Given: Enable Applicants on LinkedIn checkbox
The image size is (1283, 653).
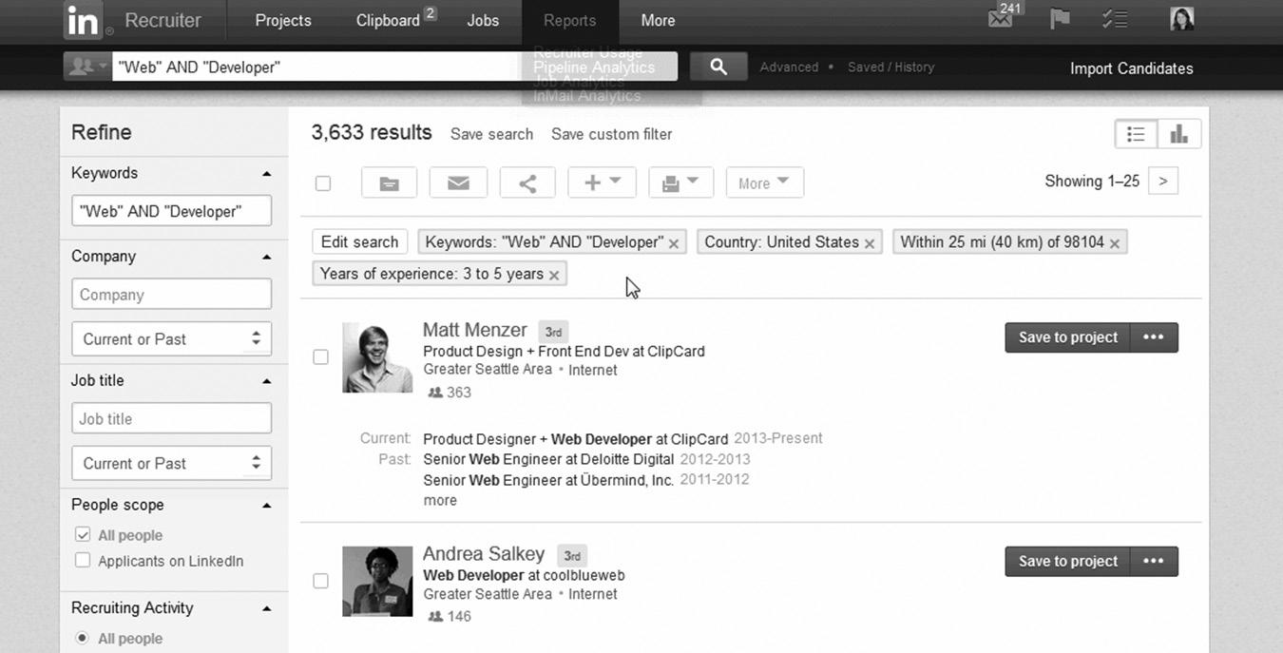Looking at the screenshot, I should coord(83,560).
